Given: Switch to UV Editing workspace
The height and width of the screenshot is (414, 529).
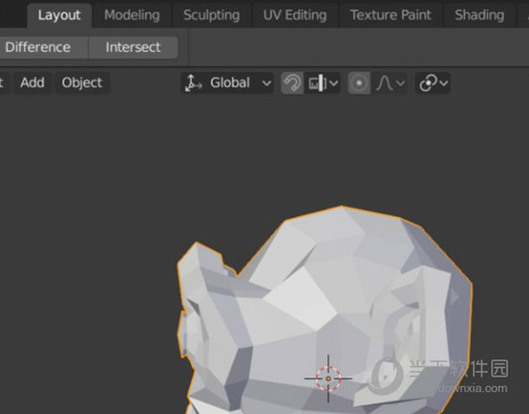Looking at the screenshot, I should 295,15.
